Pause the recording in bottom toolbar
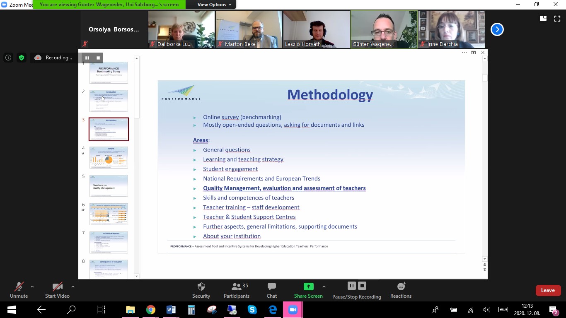Image resolution: width=566 pixels, height=318 pixels. pos(351,286)
